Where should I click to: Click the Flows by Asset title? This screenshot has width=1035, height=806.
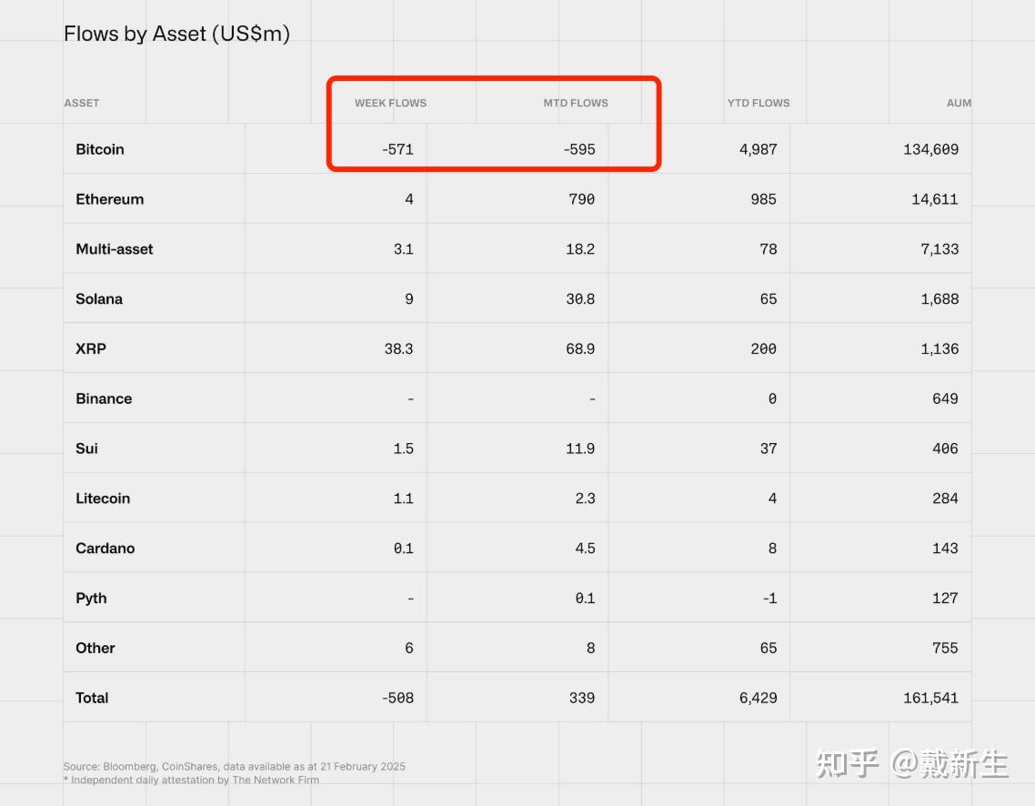pyautogui.click(x=176, y=33)
